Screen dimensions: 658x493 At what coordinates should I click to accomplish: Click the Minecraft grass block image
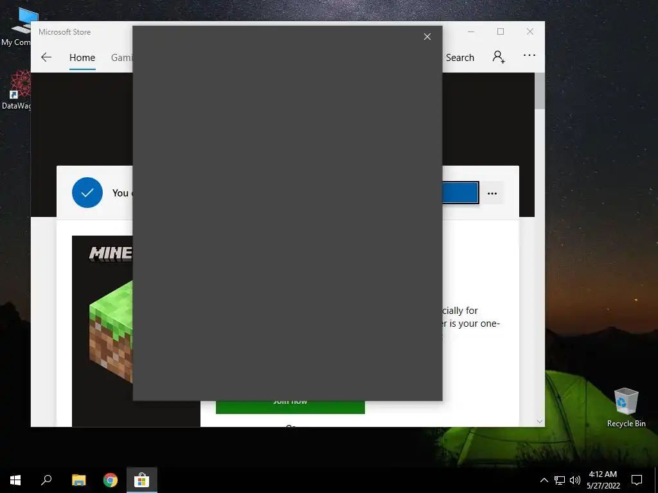[x=111, y=331]
